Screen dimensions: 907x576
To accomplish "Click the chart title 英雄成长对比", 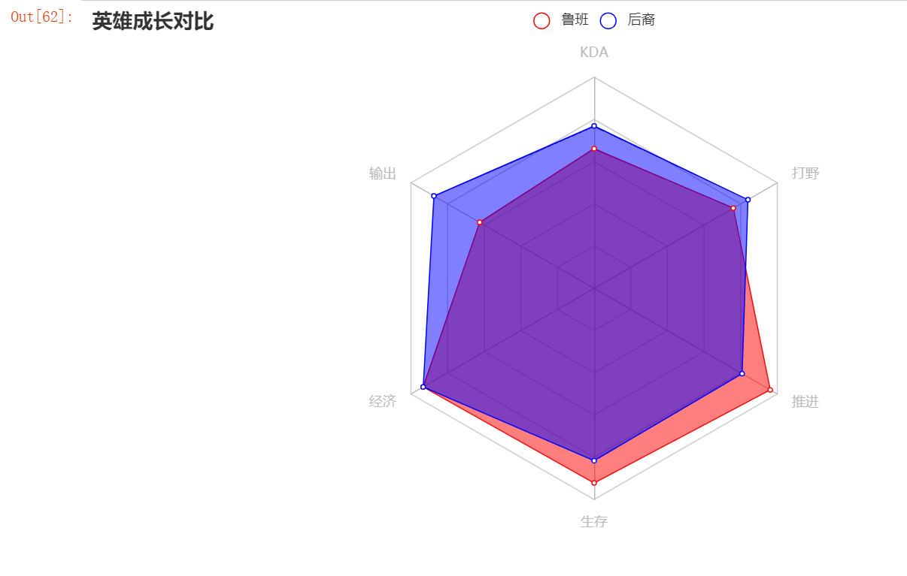I will click(153, 22).
